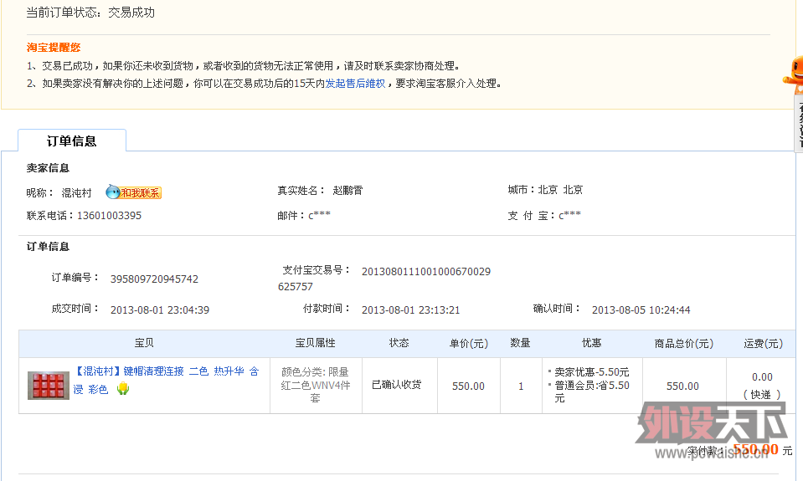The height and width of the screenshot is (481, 803).
Task: Click the Wangwang 和我联系 contact icon
Action: tap(133, 192)
